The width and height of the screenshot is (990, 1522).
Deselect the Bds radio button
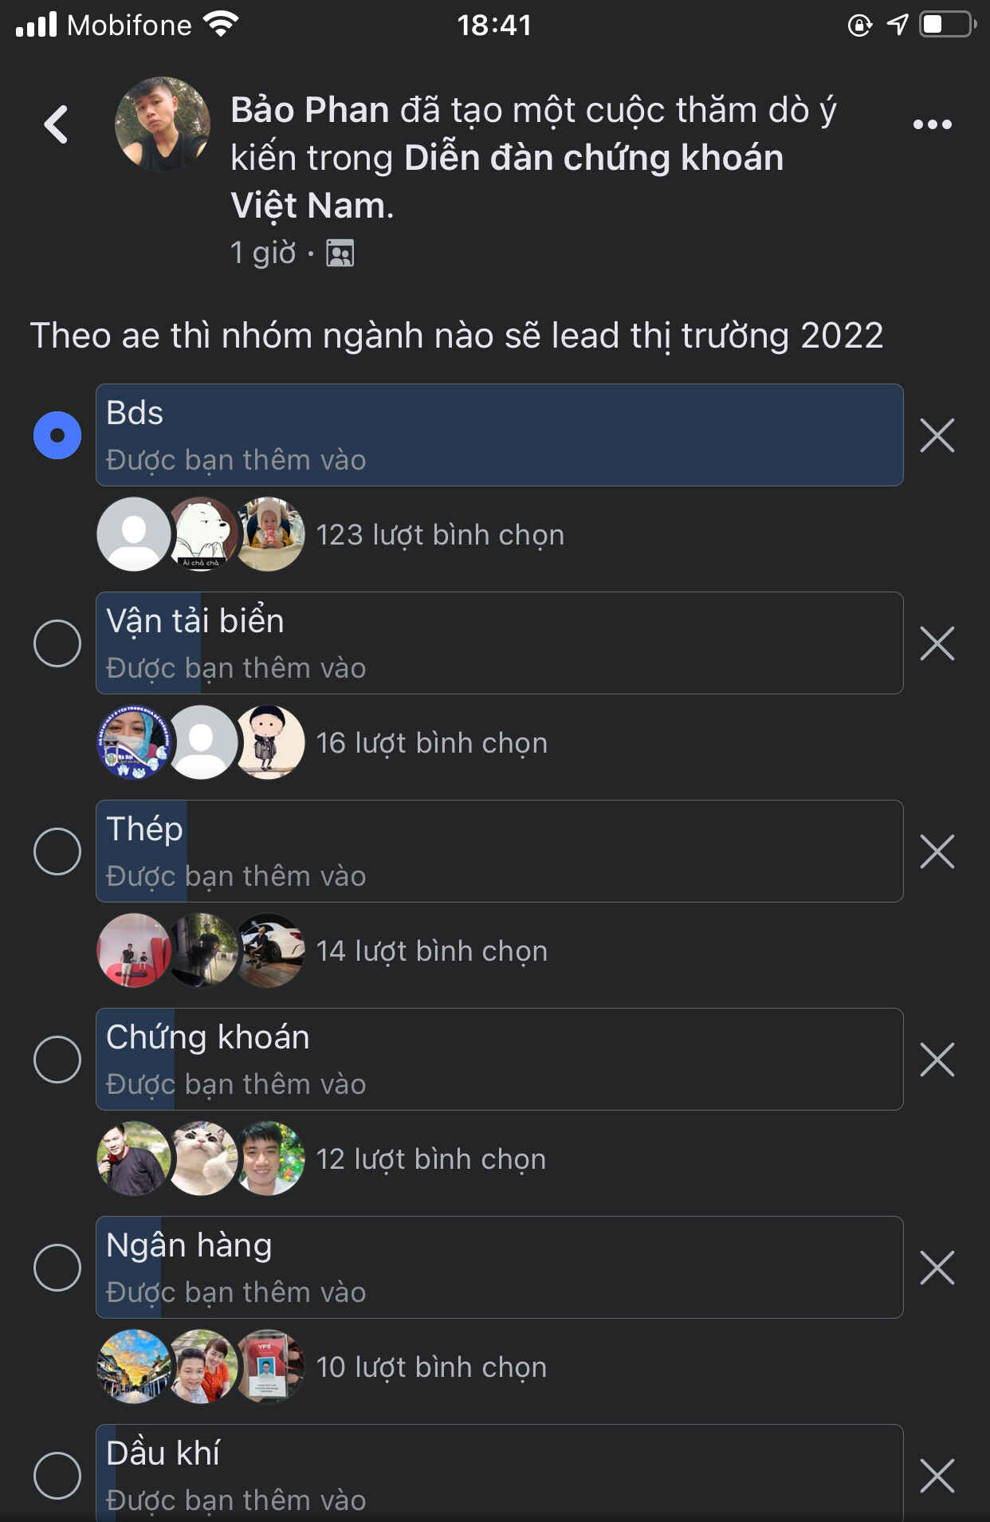57,435
